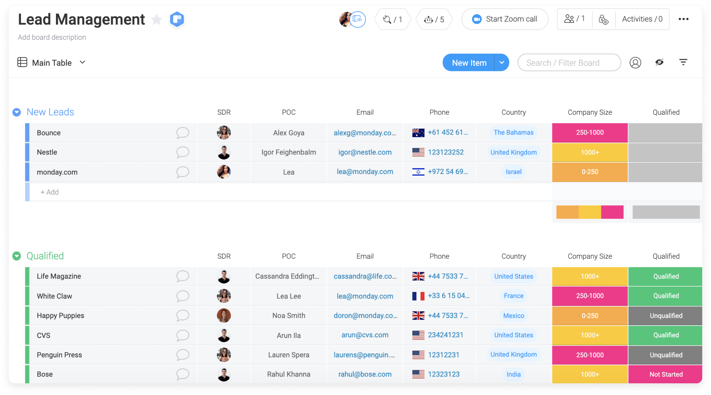711x395 pixels.
Task: Click the person/contact filter icon
Action: (636, 63)
